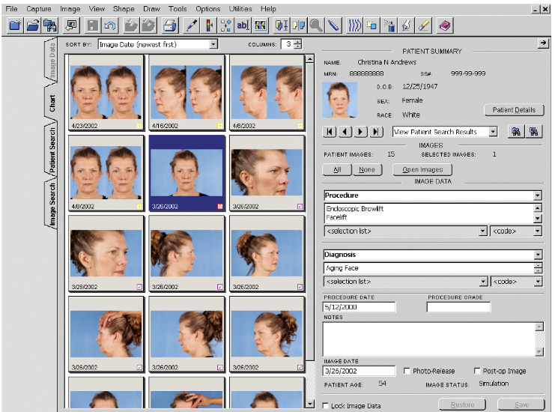Click the import image to screen icon
The width and height of the screenshot is (555, 412).
click(x=71, y=25)
